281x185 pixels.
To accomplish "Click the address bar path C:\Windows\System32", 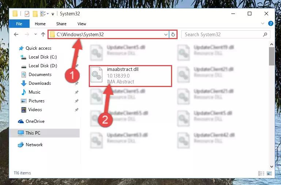I will click(80, 34).
